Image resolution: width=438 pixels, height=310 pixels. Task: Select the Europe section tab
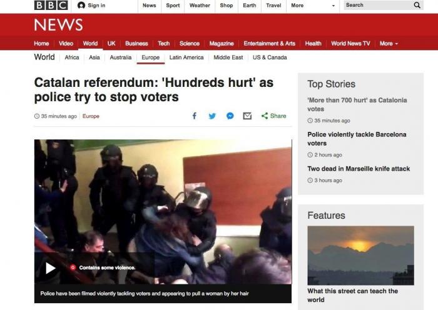coord(150,57)
